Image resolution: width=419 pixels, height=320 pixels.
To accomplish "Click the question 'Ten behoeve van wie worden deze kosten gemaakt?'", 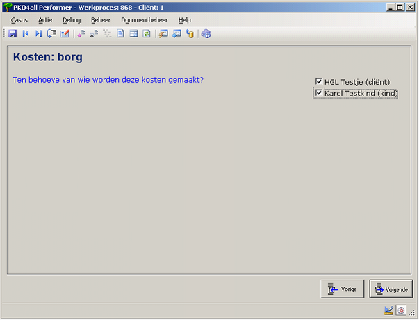I will coord(108,80).
